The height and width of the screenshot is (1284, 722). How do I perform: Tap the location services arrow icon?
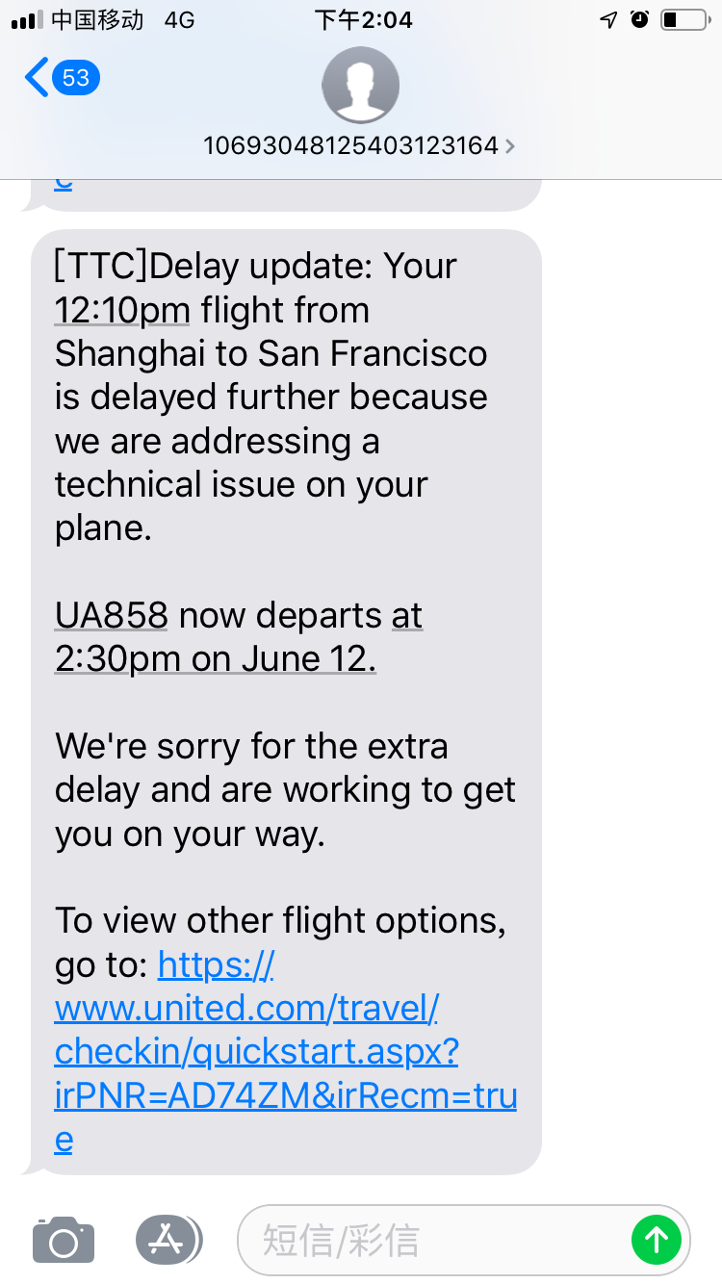608,20
